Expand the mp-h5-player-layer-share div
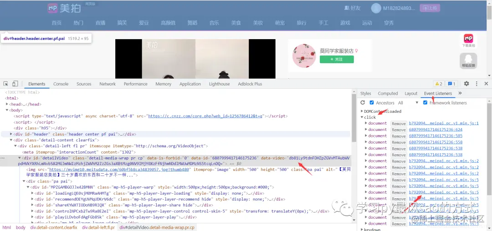The width and height of the screenshot is (492, 231). 33,205
